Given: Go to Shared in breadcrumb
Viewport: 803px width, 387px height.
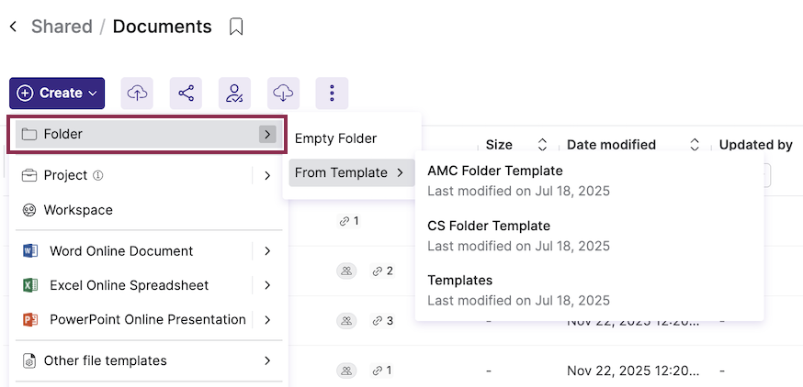Looking at the screenshot, I should tap(62, 27).
